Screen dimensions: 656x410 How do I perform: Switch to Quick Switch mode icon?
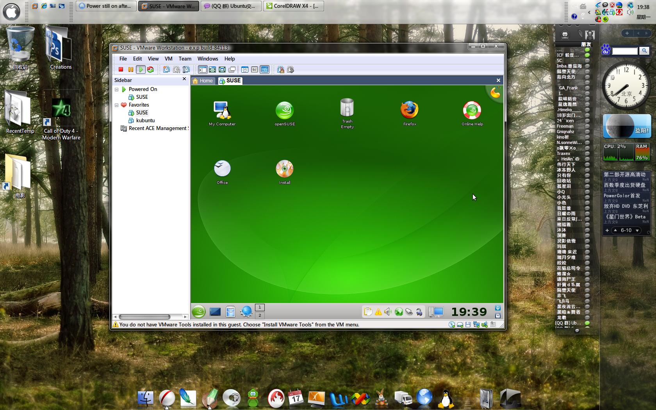[x=212, y=70]
